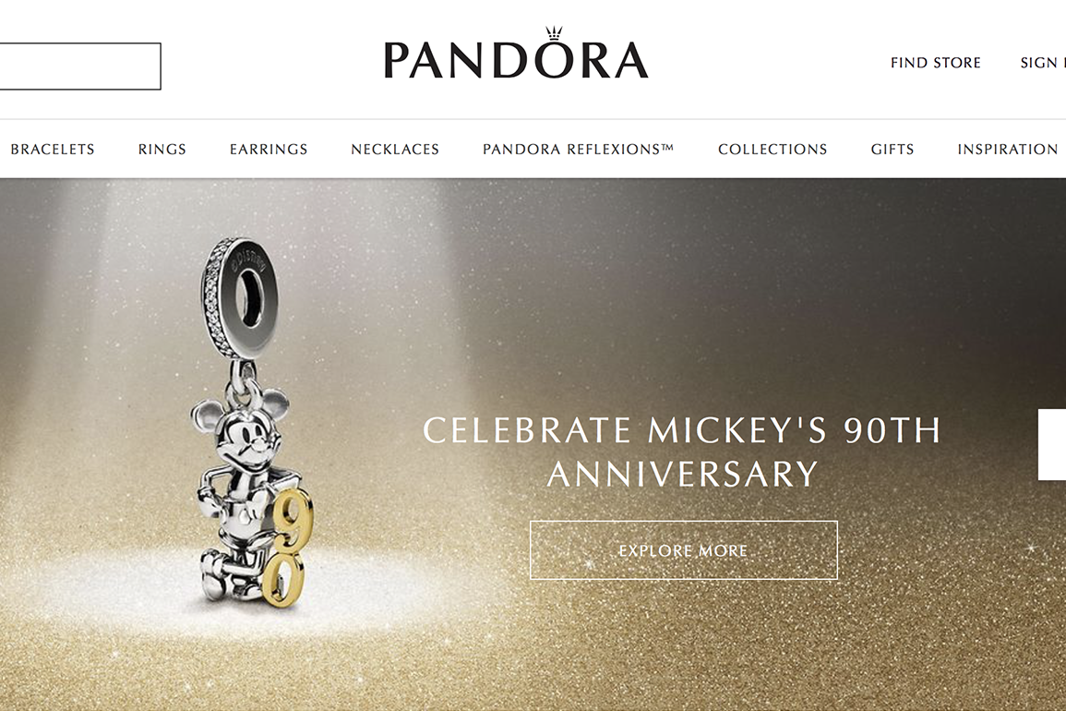Viewport: 1066px width, 711px height.
Task: Click the Explore More button
Action: tap(683, 549)
